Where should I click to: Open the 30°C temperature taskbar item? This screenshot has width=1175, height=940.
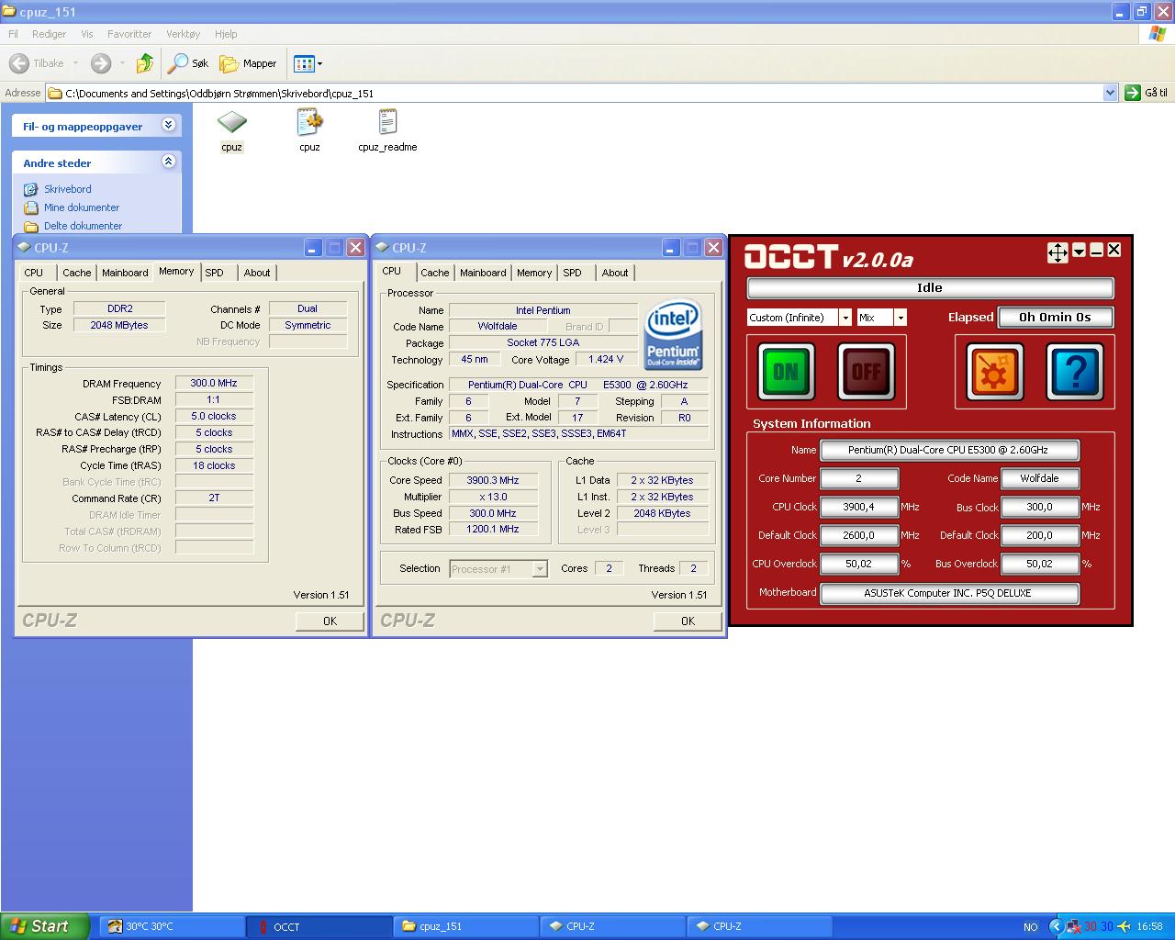tap(172, 926)
